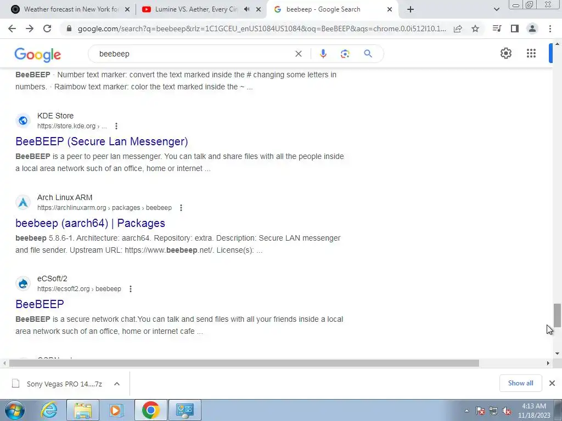The height and width of the screenshot is (421, 562).
Task: Click the vertical scrollbar thumb
Action: [557, 315]
